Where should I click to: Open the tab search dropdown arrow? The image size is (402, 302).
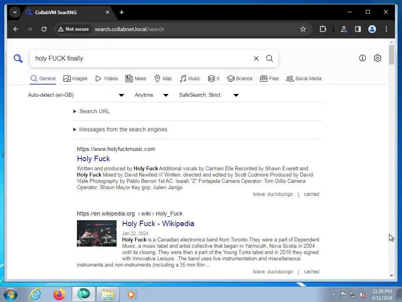15,12
